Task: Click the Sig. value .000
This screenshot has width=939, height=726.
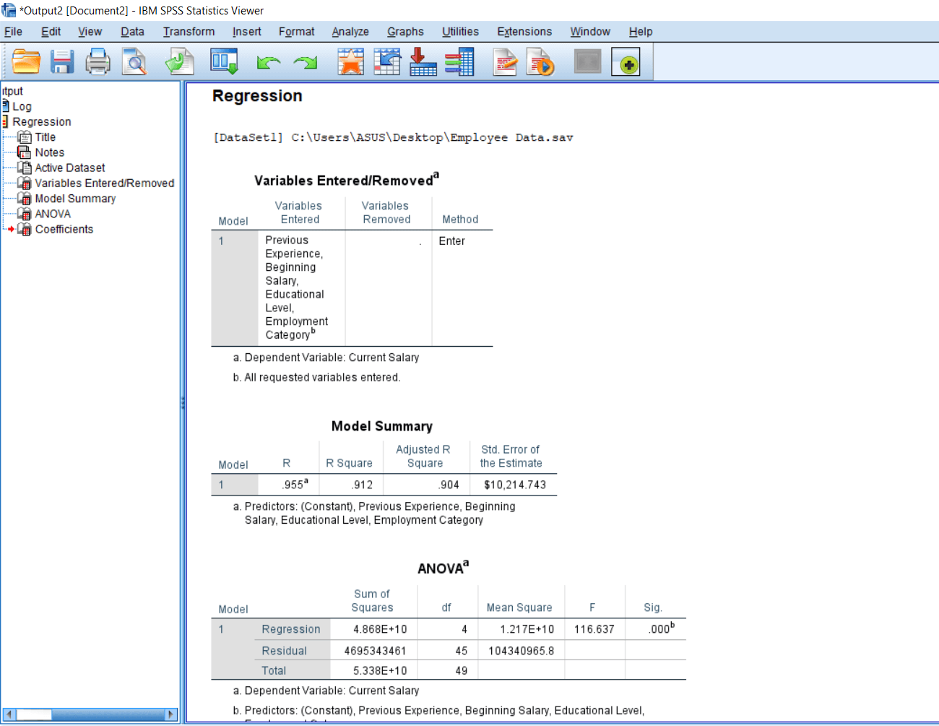Action: pos(661,628)
